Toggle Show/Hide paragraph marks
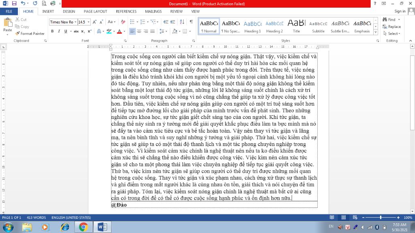The width and height of the screenshot is (415, 233). 191,22
